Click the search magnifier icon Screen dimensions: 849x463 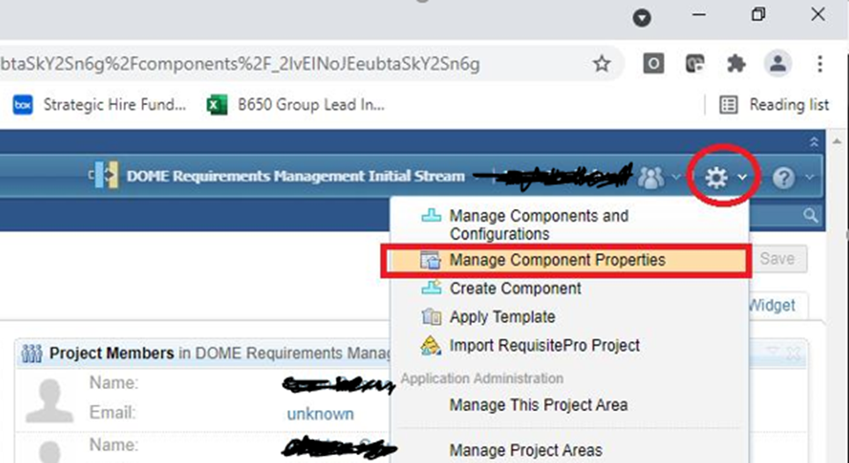click(810, 215)
